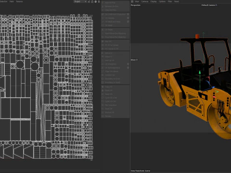The image size is (231, 173).
Task: Click Start Interactive Mapping
Action: (115, 34)
